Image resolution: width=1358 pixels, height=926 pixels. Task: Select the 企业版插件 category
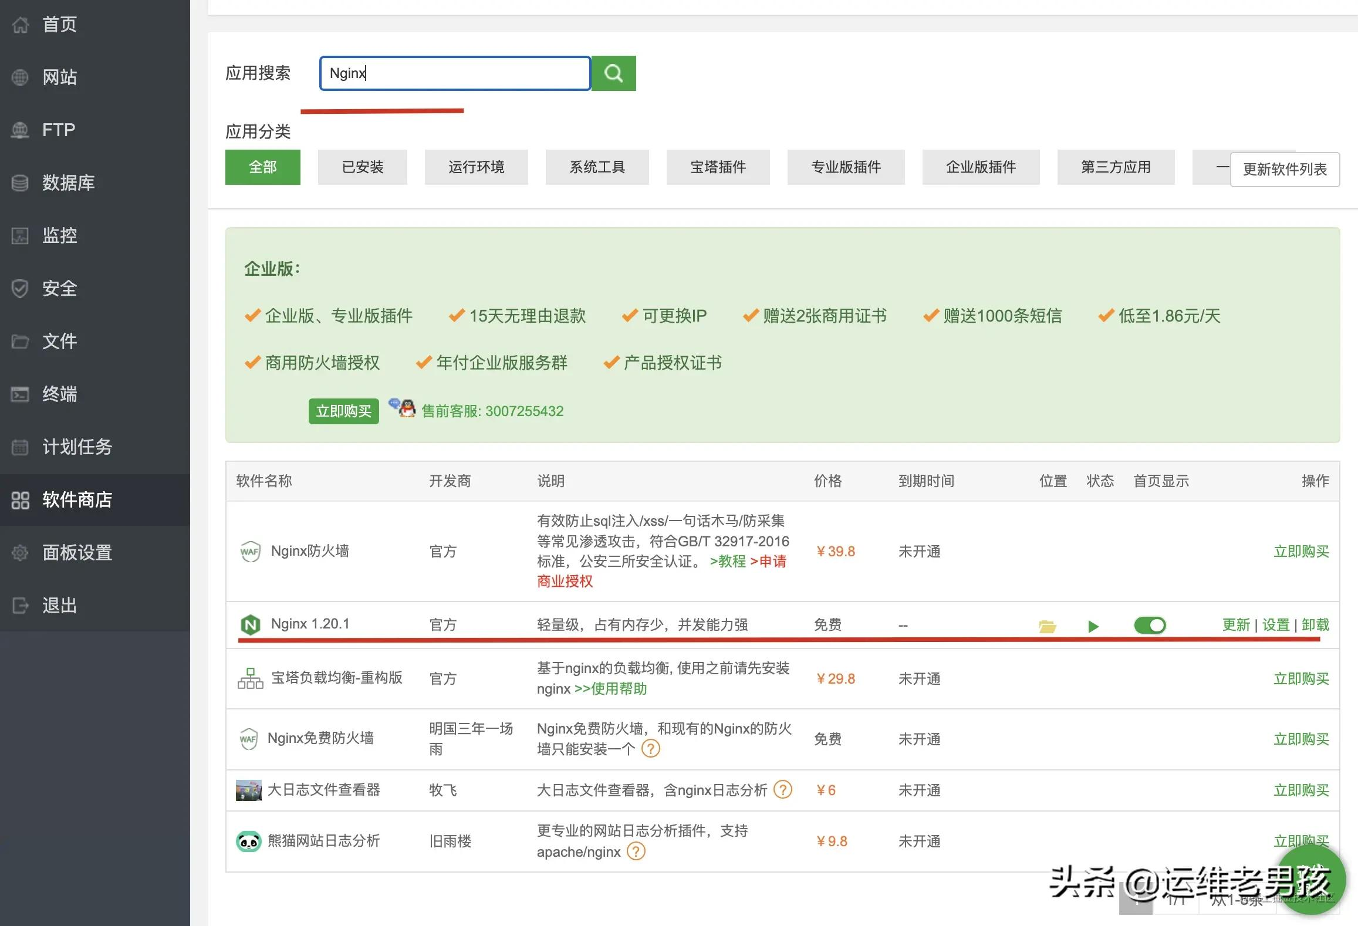coord(981,167)
